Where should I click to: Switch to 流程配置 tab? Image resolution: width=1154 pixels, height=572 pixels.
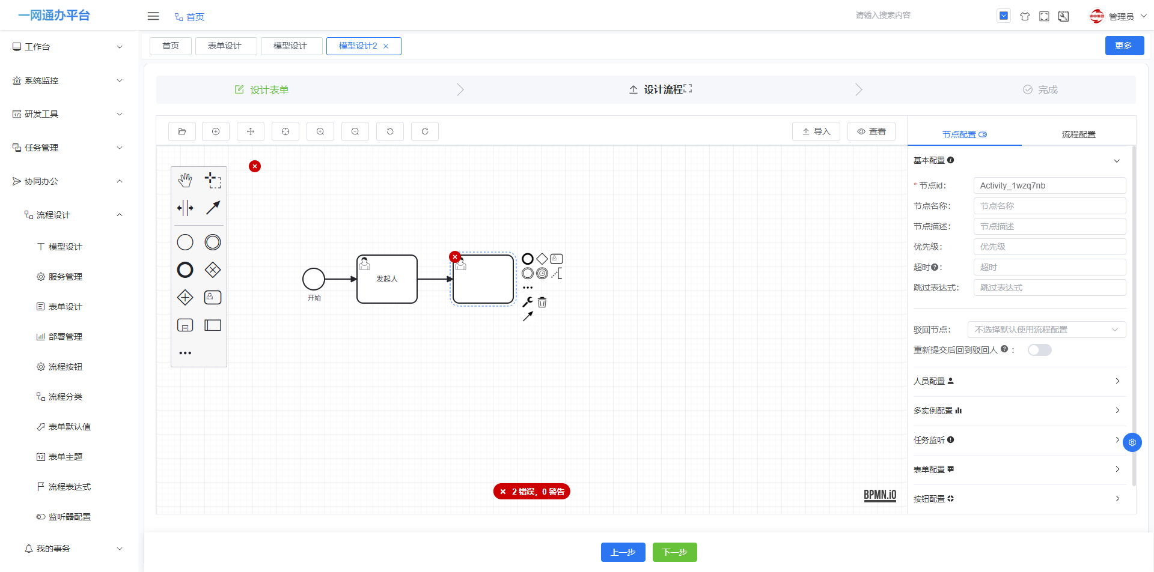click(1078, 134)
